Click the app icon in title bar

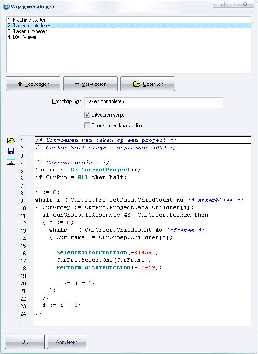[x=6, y=6]
